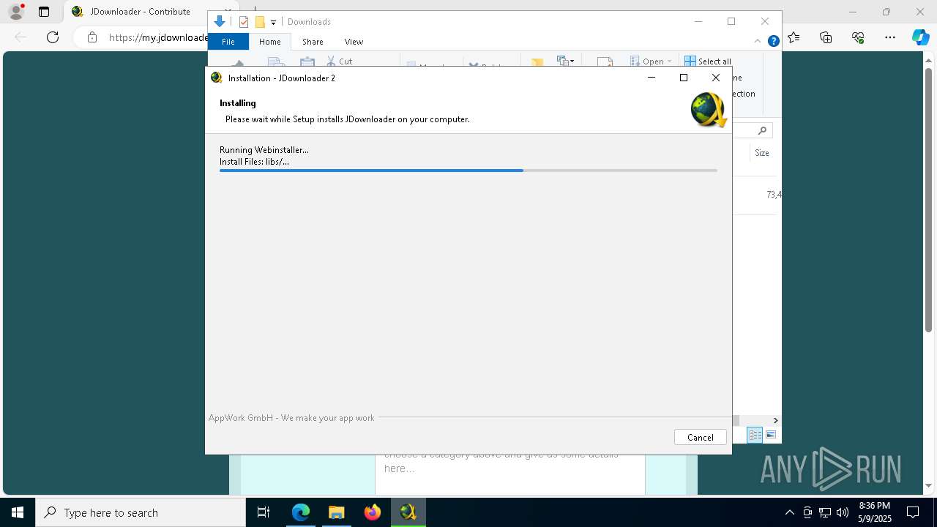Click the Size column header

click(x=762, y=153)
